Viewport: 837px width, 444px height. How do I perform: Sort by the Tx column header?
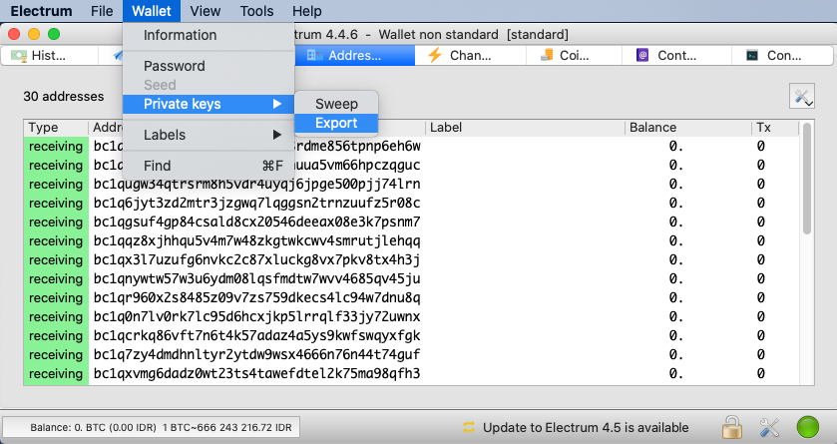775,128
